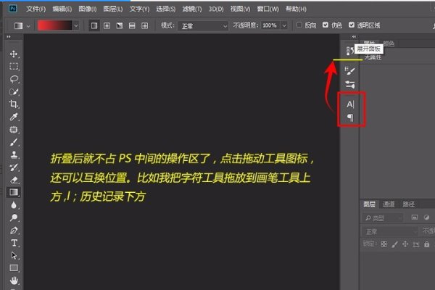
Task: Uncheck the 透明区域 transparency checkbox
Action: (x=352, y=25)
